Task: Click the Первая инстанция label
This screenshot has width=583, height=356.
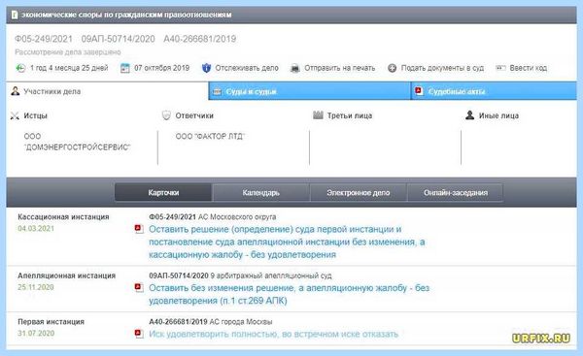Action: click(51, 321)
